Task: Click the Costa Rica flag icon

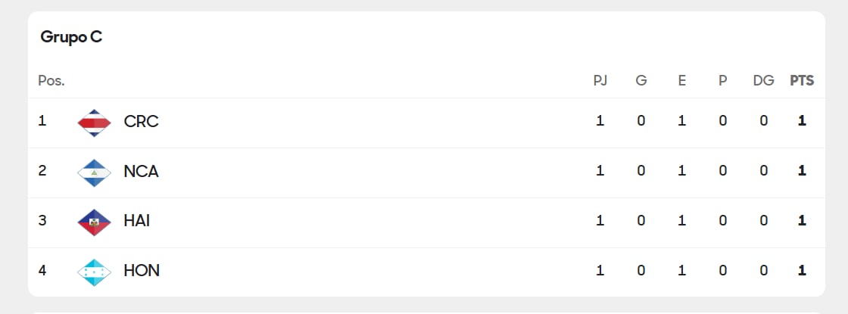Action: click(95, 122)
